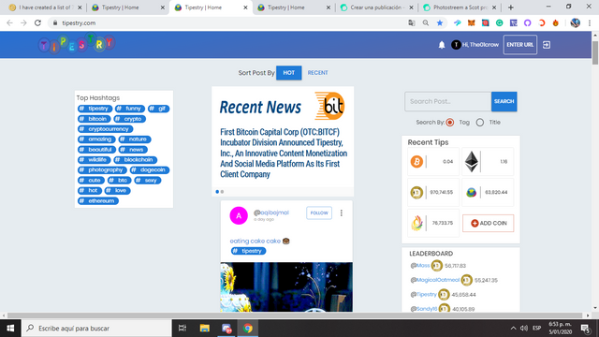Click the browser back arrow
Image resolution: width=599 pixels, height=337 pixels.
point(9,22)
